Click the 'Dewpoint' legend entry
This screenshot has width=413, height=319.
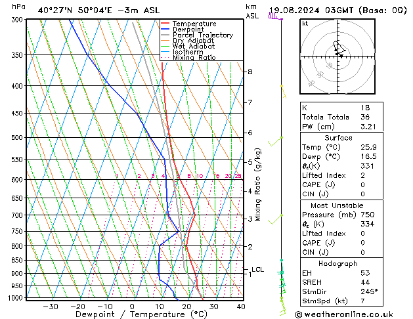[188, 30]
